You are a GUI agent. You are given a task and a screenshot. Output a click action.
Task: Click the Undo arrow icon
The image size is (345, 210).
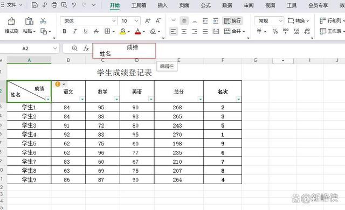pyautogui.click(x=74, y=5)
